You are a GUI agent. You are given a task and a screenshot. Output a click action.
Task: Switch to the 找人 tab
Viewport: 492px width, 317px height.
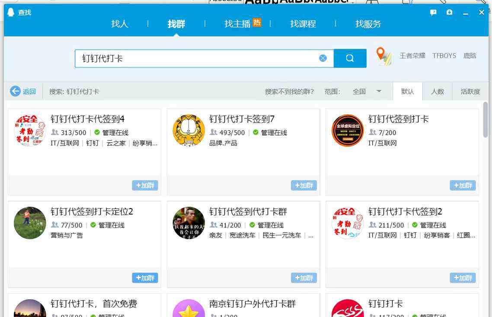[x=120, y=24]
